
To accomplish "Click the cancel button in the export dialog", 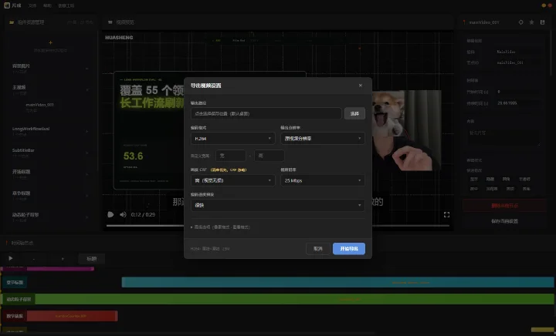I will [x=317, y=249].
